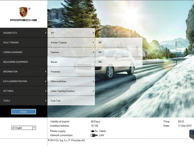Click the Porsche crest logo

(x=23, y=12)
